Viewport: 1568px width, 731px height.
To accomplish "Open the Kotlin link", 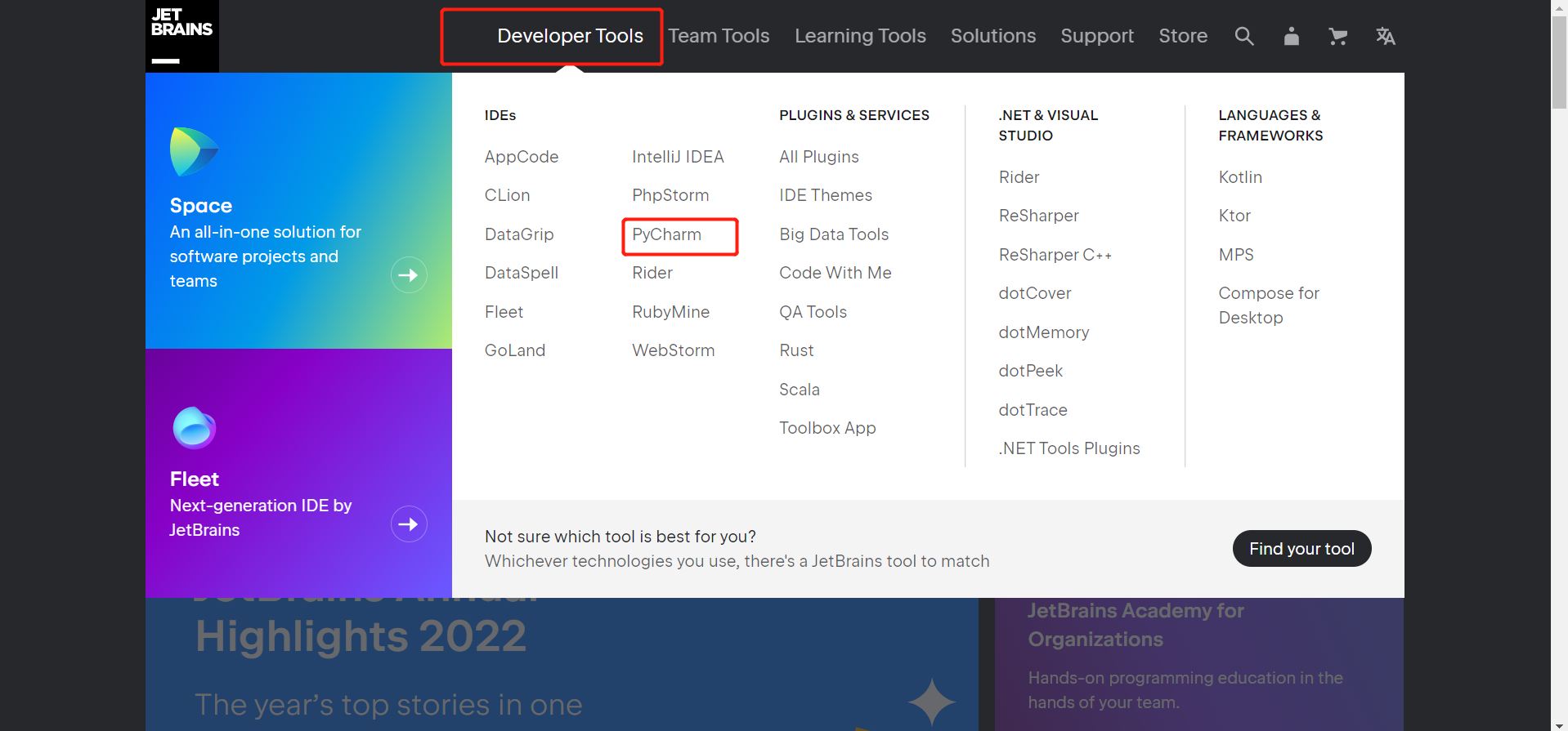I will 1240,177.
